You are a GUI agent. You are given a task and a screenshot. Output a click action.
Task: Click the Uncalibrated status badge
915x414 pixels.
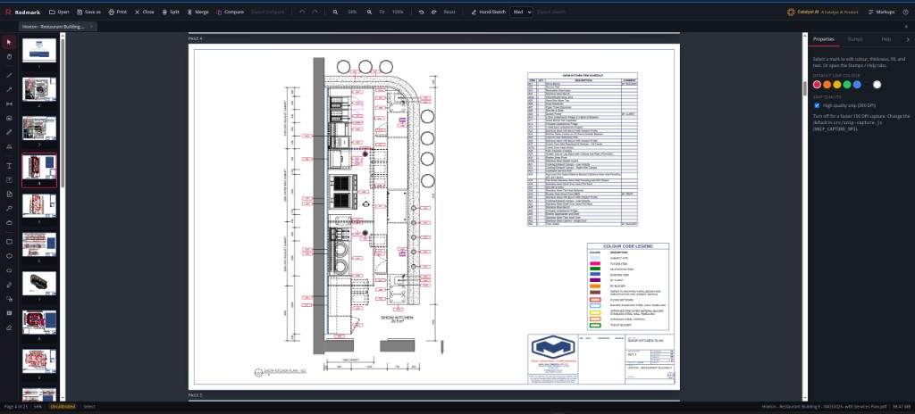click(x=62, y=407)
